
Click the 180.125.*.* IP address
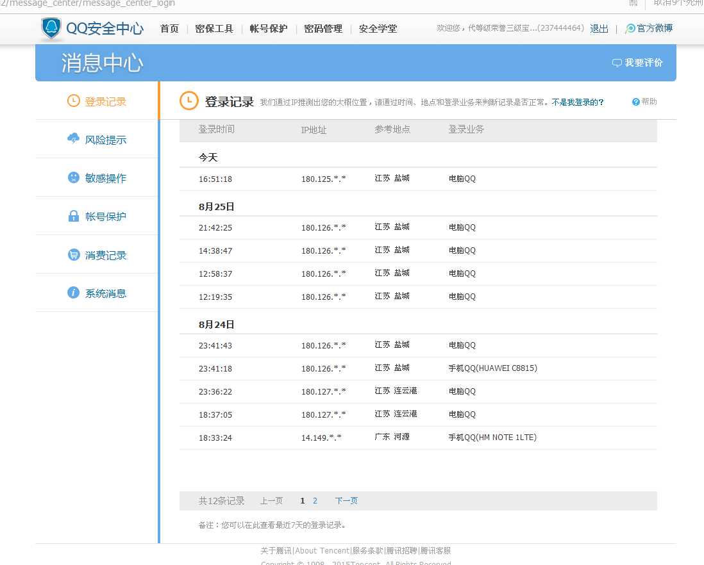pos(323,179)
